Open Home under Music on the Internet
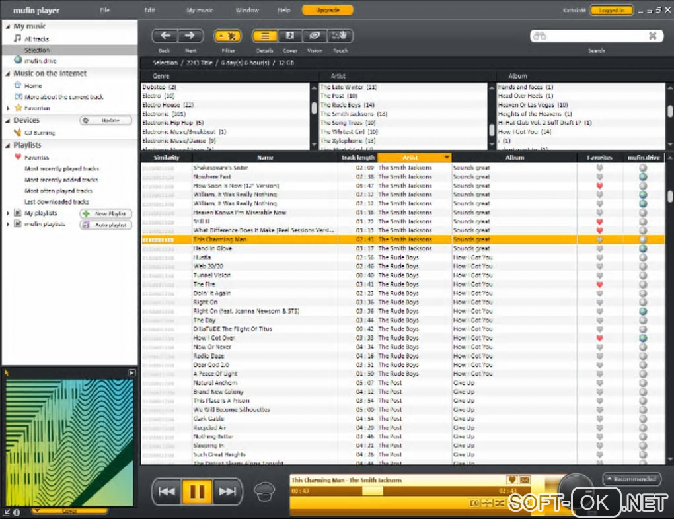This screenshot has height=519, width=674. point(32,85)
